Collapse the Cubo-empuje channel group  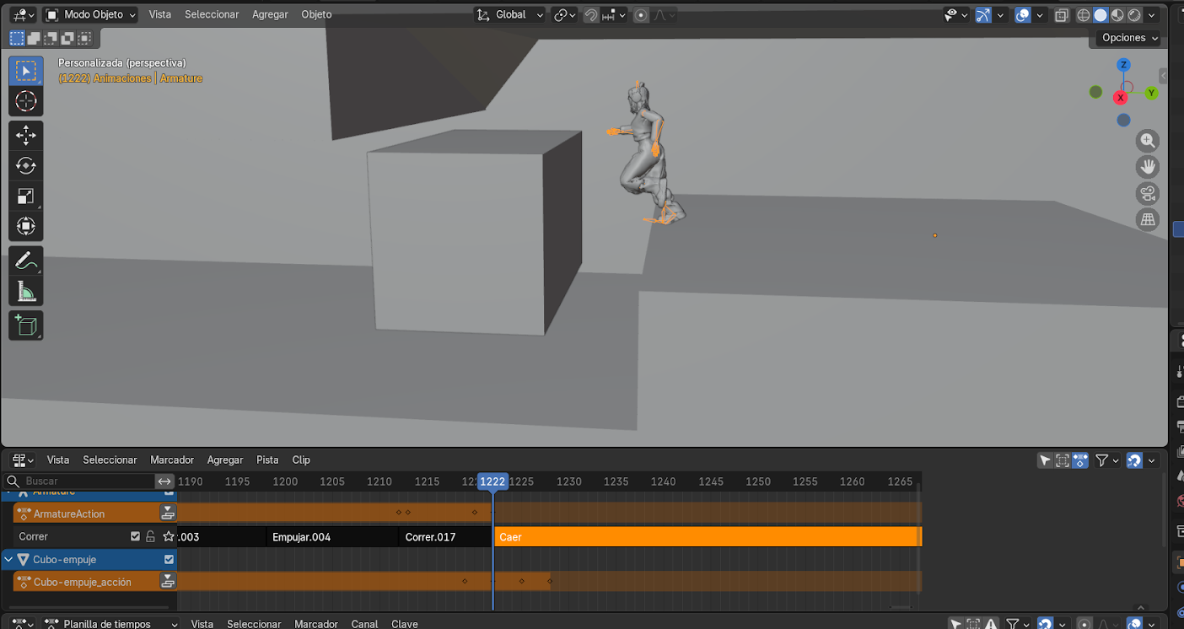[8, 559]
